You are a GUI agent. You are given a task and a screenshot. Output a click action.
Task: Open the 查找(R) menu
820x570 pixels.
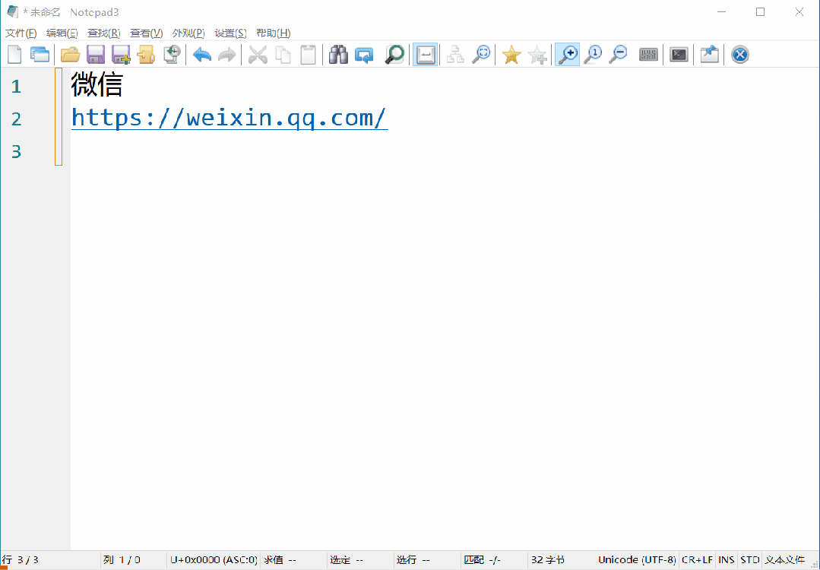click(103, 33)
